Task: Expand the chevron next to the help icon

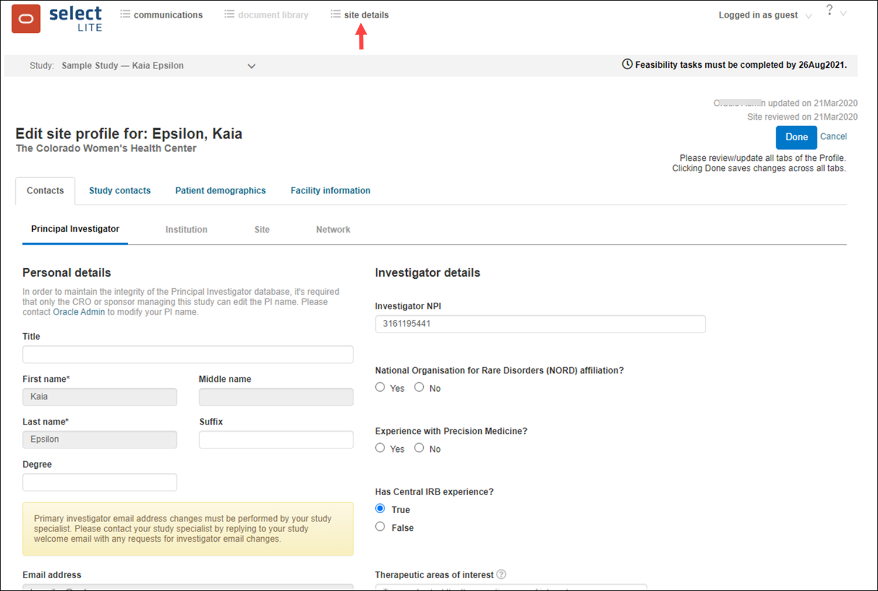Action: pyautogui.click(x=843, y=12)
